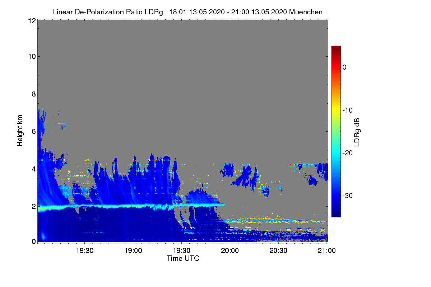431x287 pixels.
Task: Click the height tick label 12
Action: point(31,21)
